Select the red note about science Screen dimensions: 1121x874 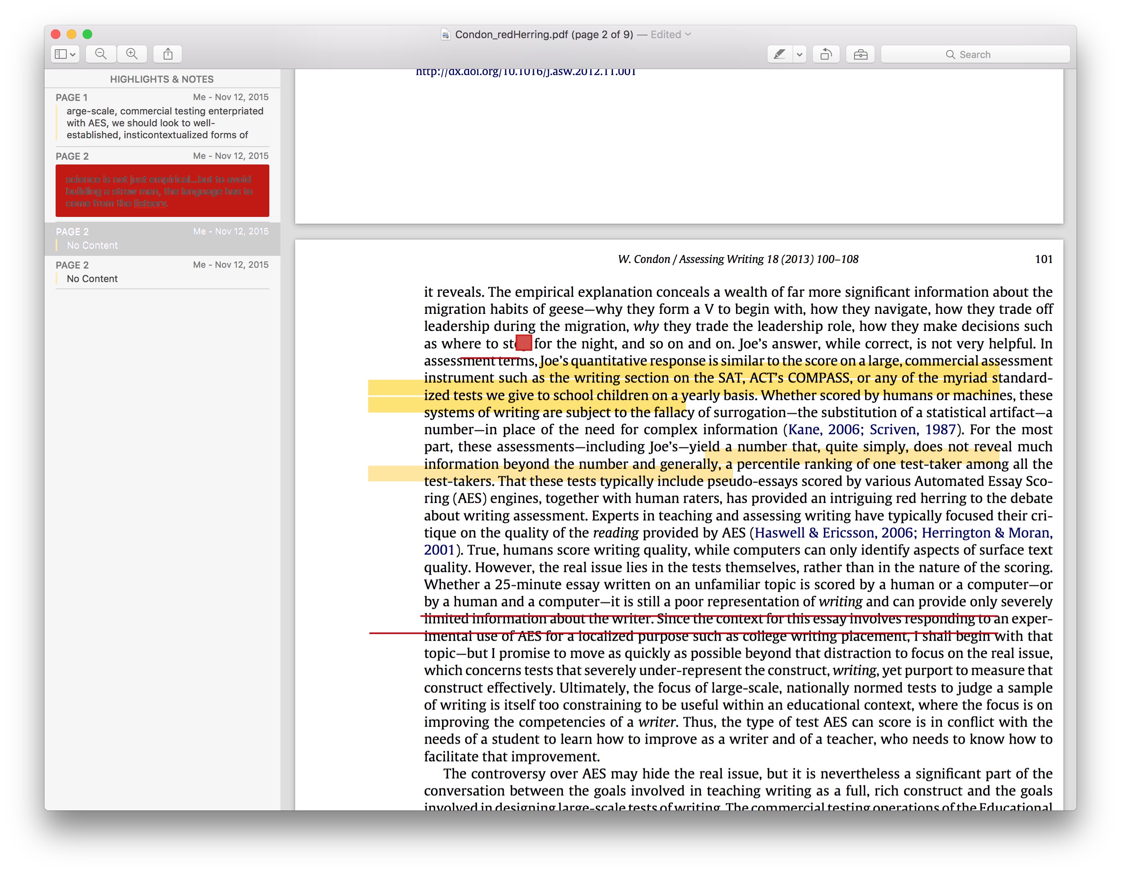(162, 190)
